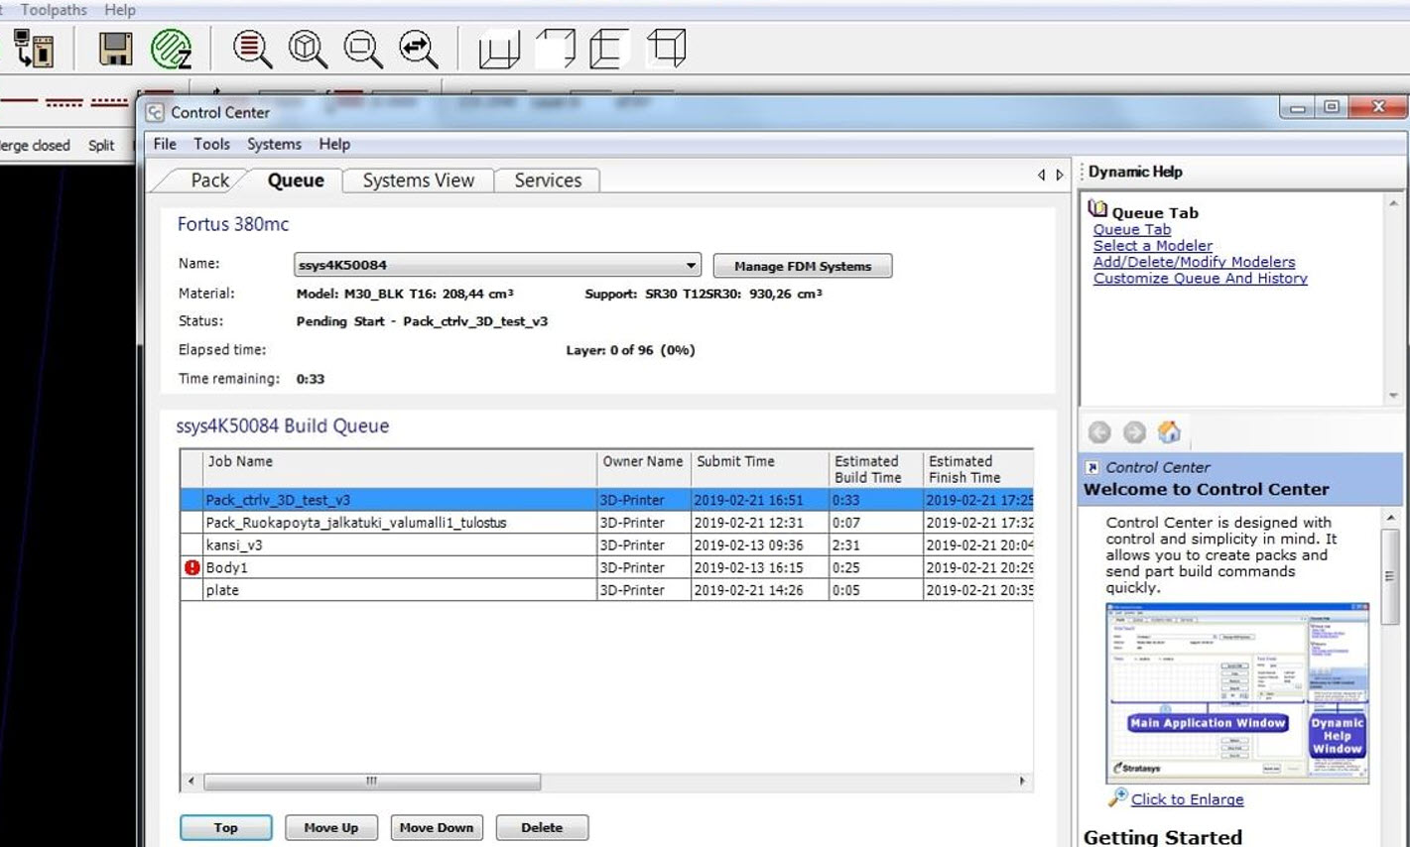Screen dimensions: 1410x847
Task: Click the book icon next to Queue Tab heading
Action: tap(1097, 209)
